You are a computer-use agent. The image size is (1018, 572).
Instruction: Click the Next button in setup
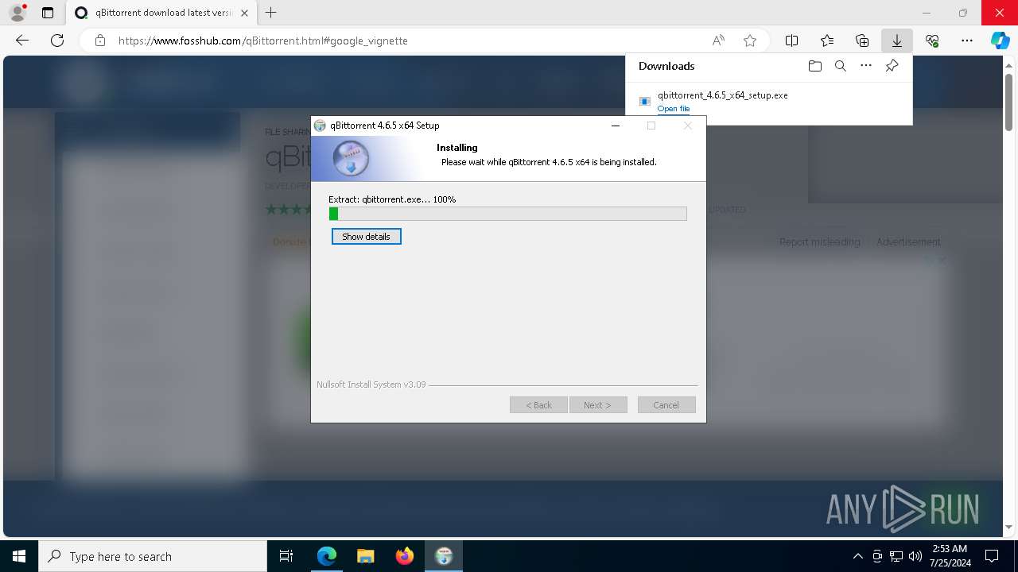(598, 405)
